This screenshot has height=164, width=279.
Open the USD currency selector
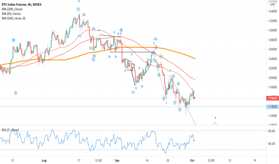(272, 4)
